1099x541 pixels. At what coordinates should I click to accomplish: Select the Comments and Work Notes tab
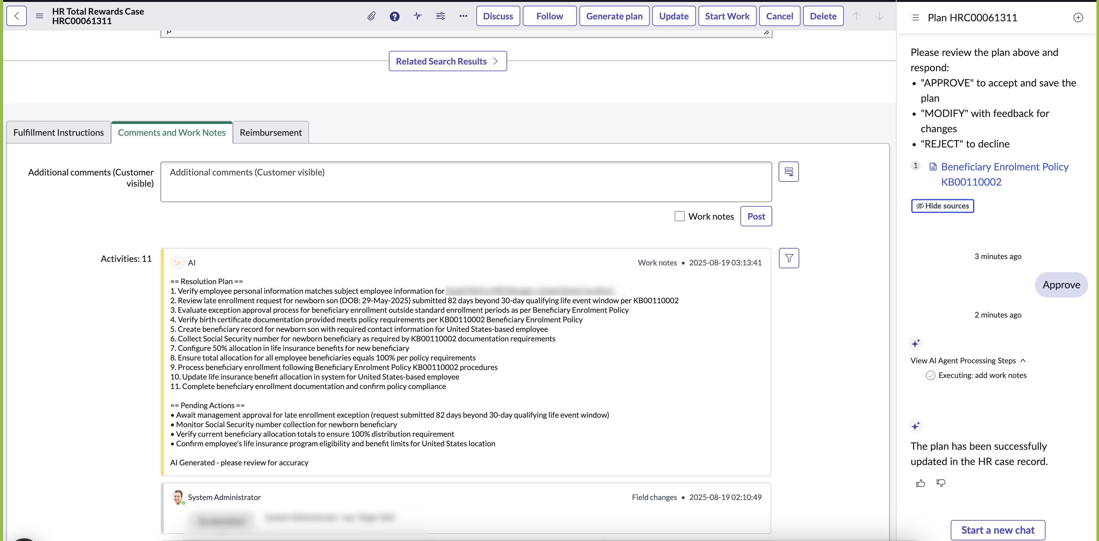(171, 133)
